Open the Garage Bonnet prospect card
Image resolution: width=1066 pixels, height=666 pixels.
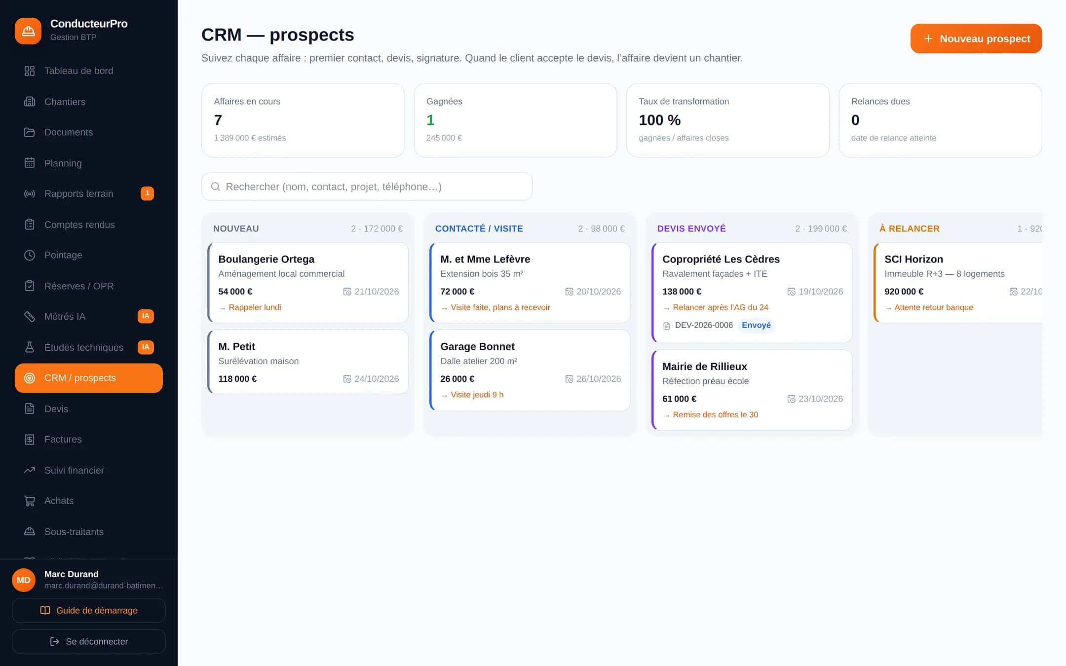pos(530,370)
